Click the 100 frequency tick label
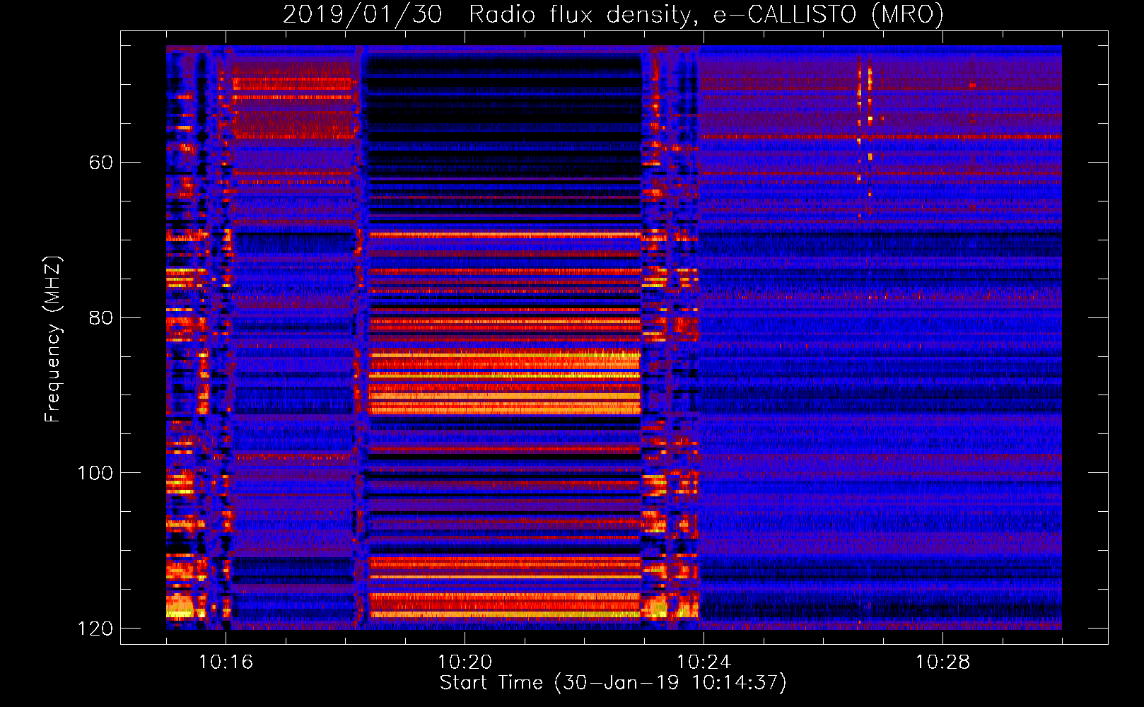This screenshot has width=1144, height=707. click(95, 473)
